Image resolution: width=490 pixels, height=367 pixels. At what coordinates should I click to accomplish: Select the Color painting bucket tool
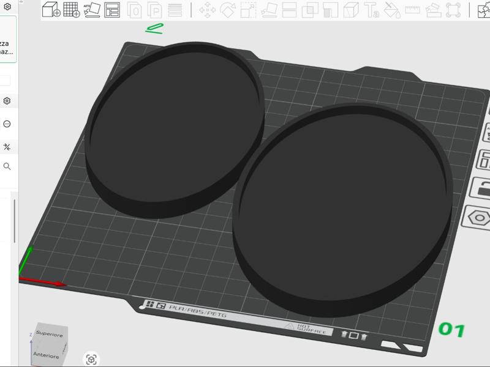(x=392, y=10)
